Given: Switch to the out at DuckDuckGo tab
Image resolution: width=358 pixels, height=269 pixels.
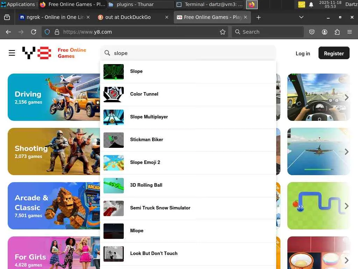Looking at the screenshot, I should [133, 17].
